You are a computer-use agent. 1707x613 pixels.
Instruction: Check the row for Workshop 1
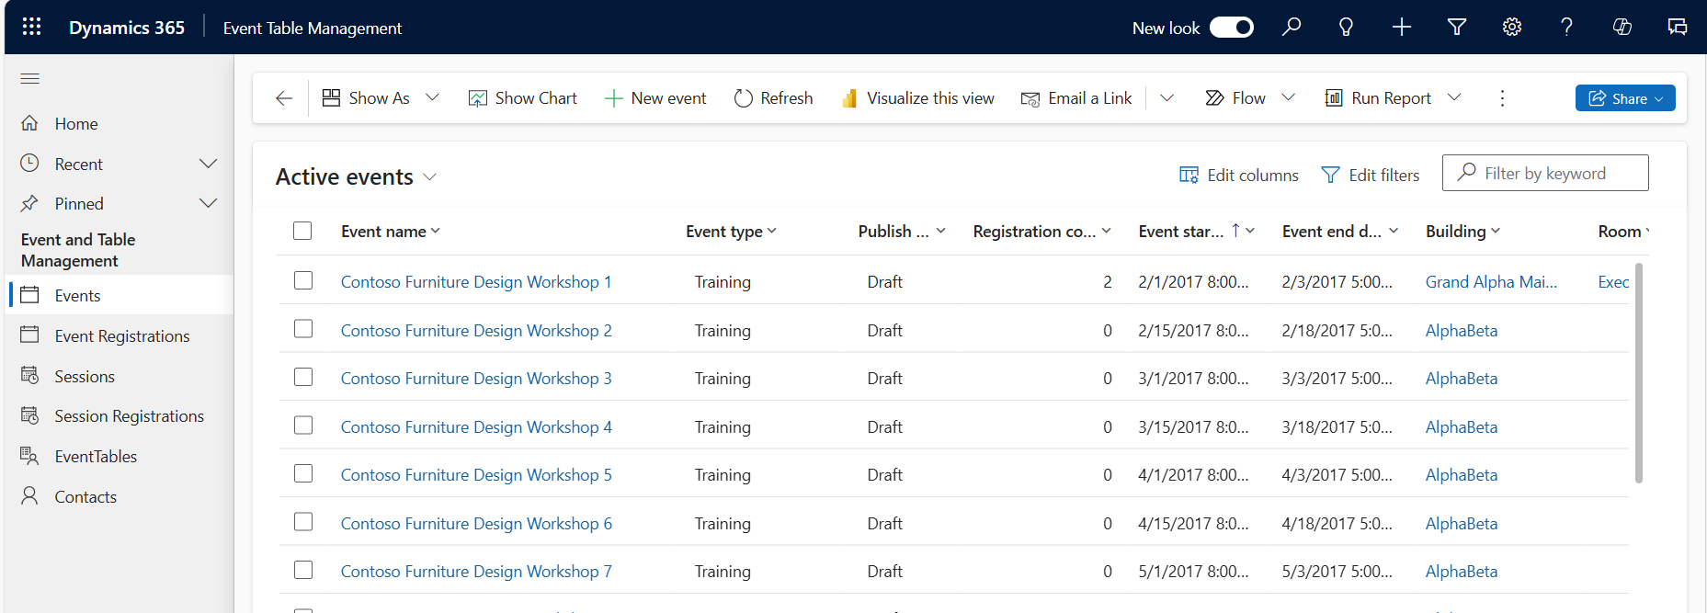303,280
